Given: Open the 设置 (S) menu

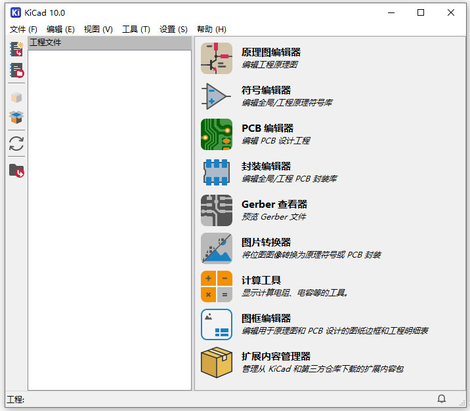Looking at the screenshot, I should tap(173, 29).
